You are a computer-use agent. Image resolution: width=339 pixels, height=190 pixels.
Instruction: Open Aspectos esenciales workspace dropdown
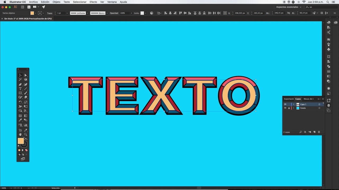pyautogui.click(x=289, y=7)
